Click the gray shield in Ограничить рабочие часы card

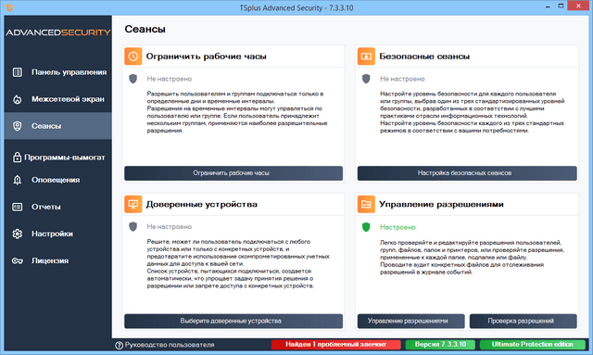click(x=132, y=79)
